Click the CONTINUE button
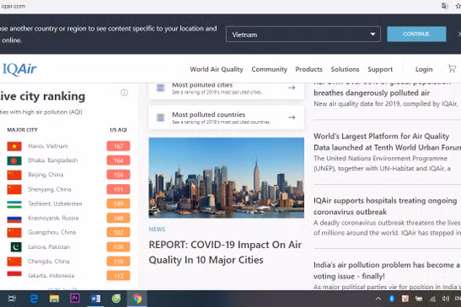 pos(417,34)
